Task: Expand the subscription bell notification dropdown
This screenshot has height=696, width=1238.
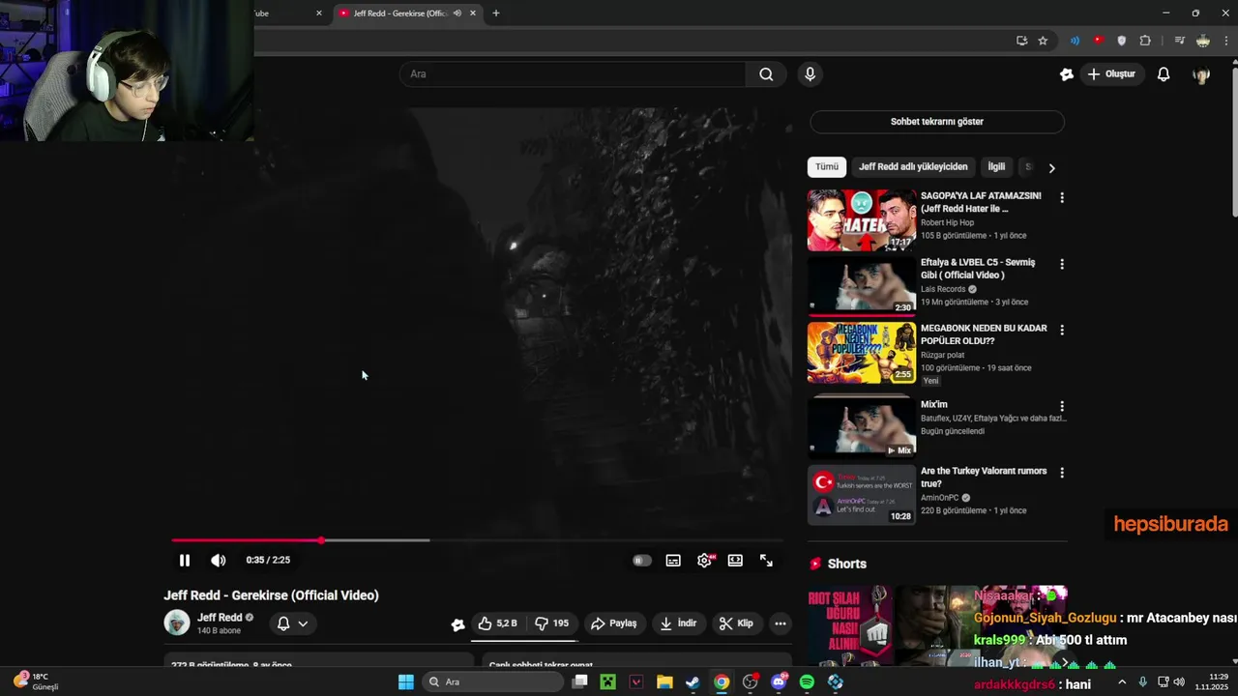Action: point(293,623)
